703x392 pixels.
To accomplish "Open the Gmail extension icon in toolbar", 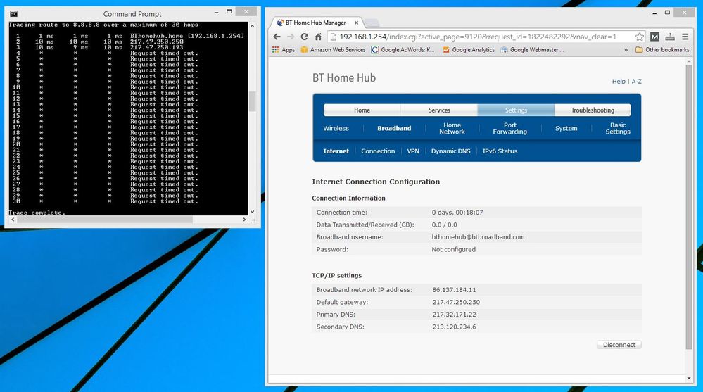I will pos(654,37).
